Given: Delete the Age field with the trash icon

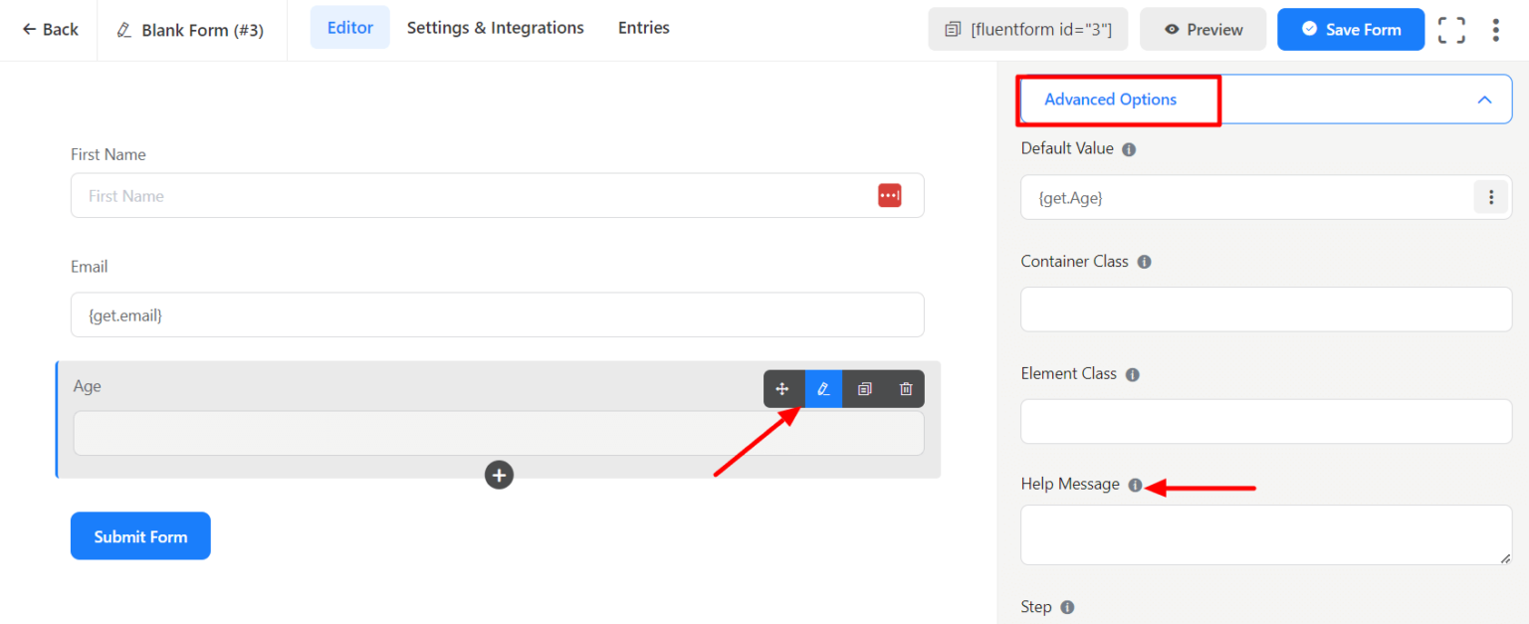Looking at the screenshot, I should pyautogui.click(x=905, y=388).
